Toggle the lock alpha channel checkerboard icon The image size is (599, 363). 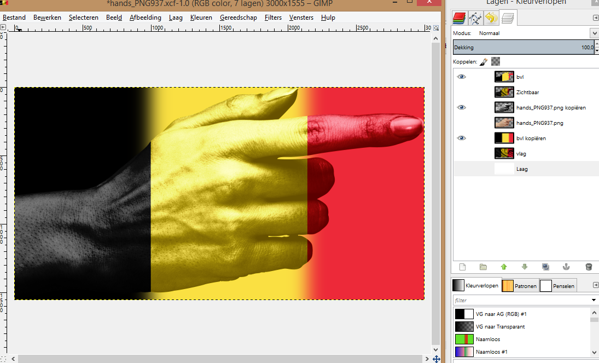496,62
